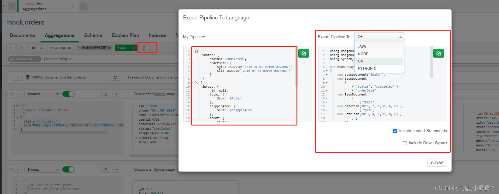This screenshot has width=499, height=194.
Task: Toggle the COLLATION toolbar button
Action: [x=61, y=48]
